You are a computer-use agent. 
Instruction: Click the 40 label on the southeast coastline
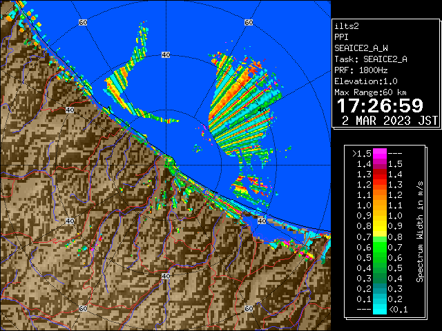click(262, 221)
